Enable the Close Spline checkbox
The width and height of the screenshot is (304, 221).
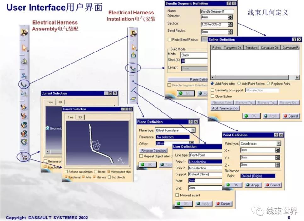[212, 97]
